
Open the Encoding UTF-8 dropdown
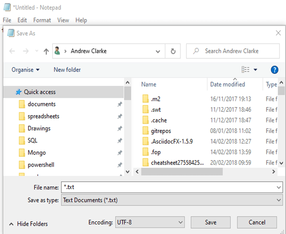[x=150, y=222]
